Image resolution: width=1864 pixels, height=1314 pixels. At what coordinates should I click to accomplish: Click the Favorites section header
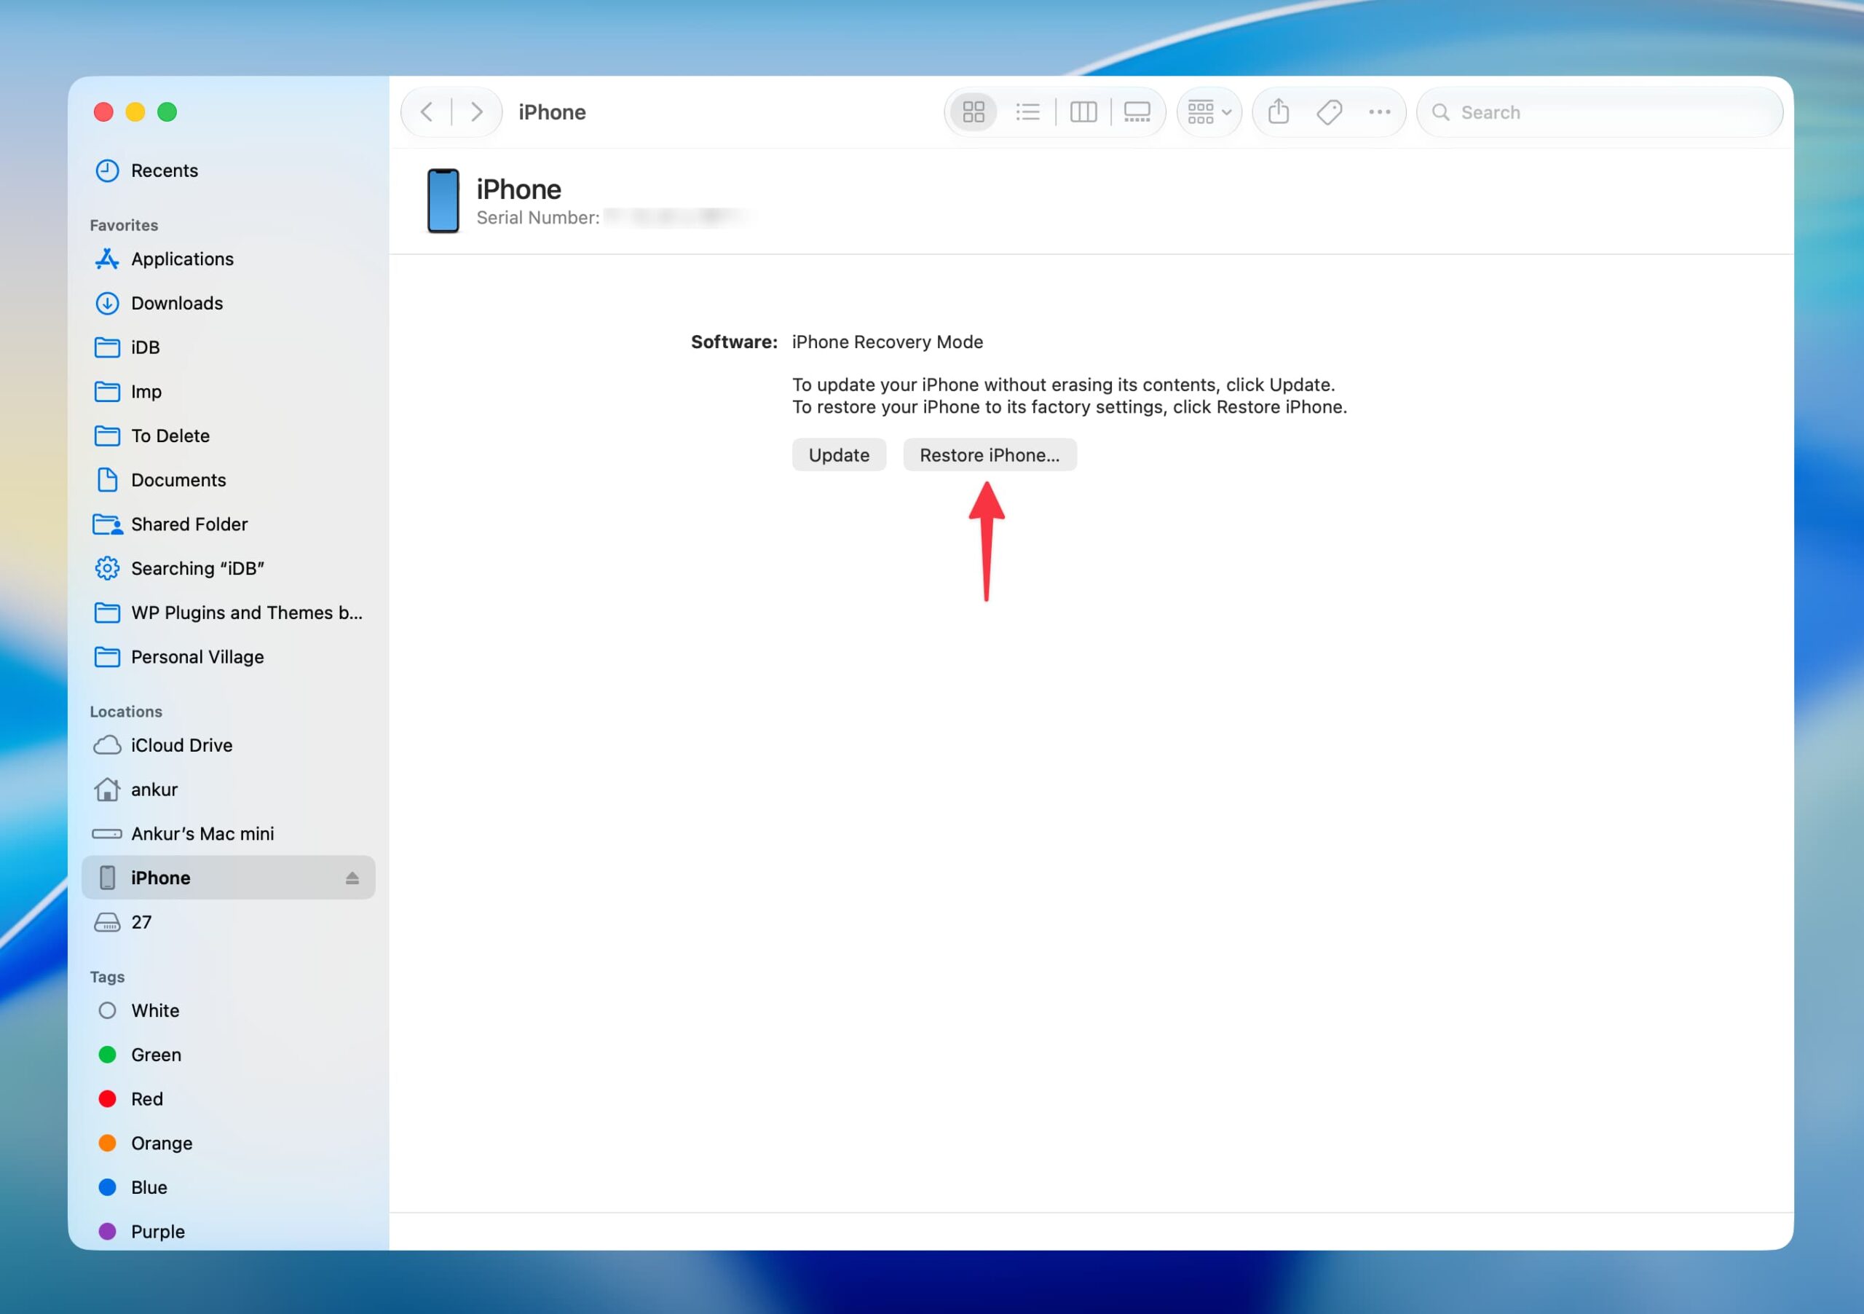pyautogui.click(x=125, y=225)
